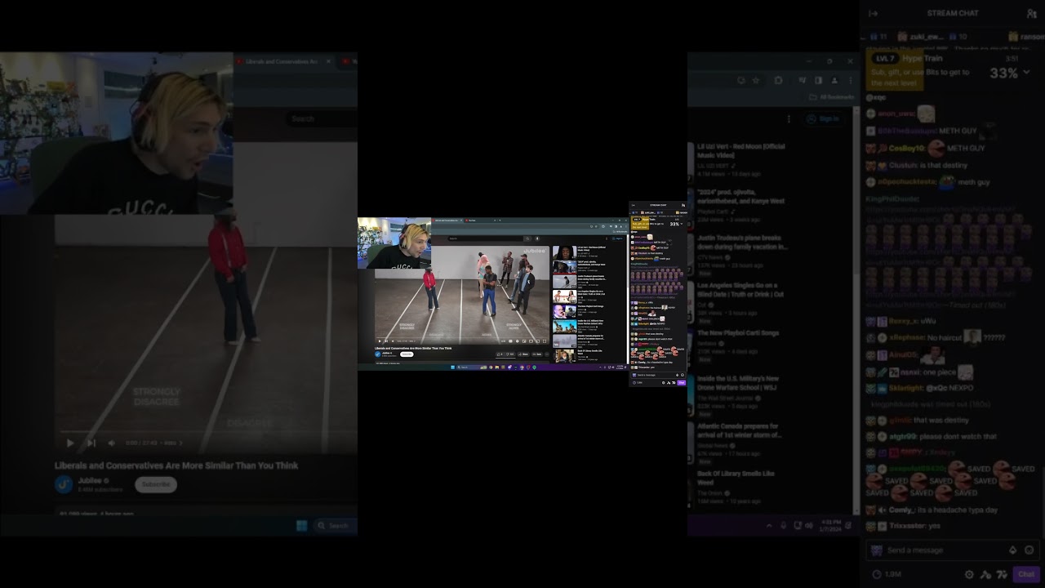Click microphone tray icon in dimmed taskbar
Image resolution: width=1045 pixels, height=588 pixels.
784,525
